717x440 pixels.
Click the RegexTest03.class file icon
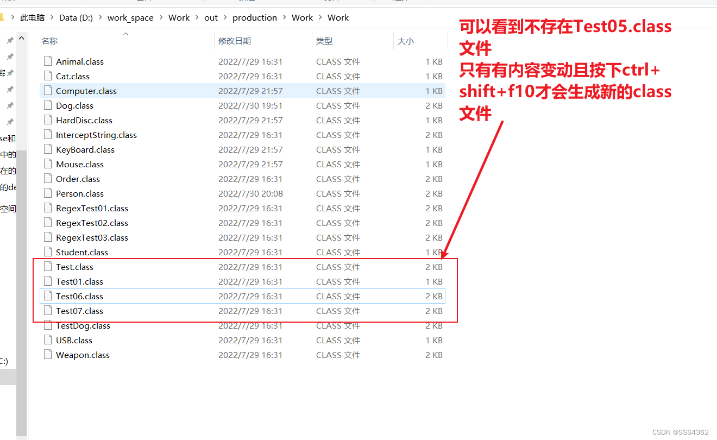coord(48,237)
